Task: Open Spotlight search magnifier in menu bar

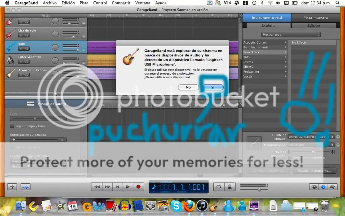Action: click(338, 3)
